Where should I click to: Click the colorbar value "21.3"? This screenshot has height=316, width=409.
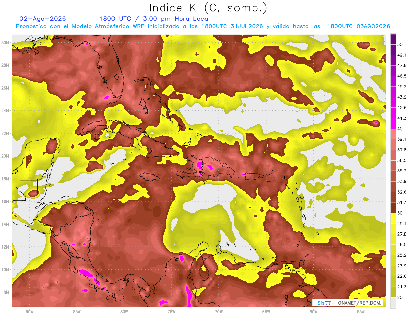click(402, 287)
